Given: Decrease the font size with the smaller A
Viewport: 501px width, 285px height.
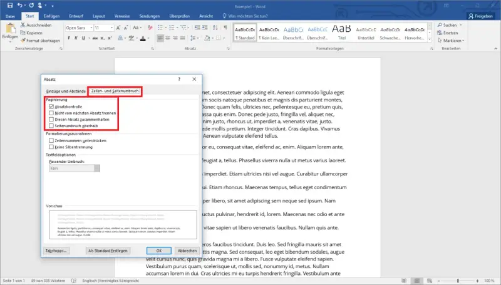Looking at the screenshot, I should pyautogui.click(x=126, y=28).
